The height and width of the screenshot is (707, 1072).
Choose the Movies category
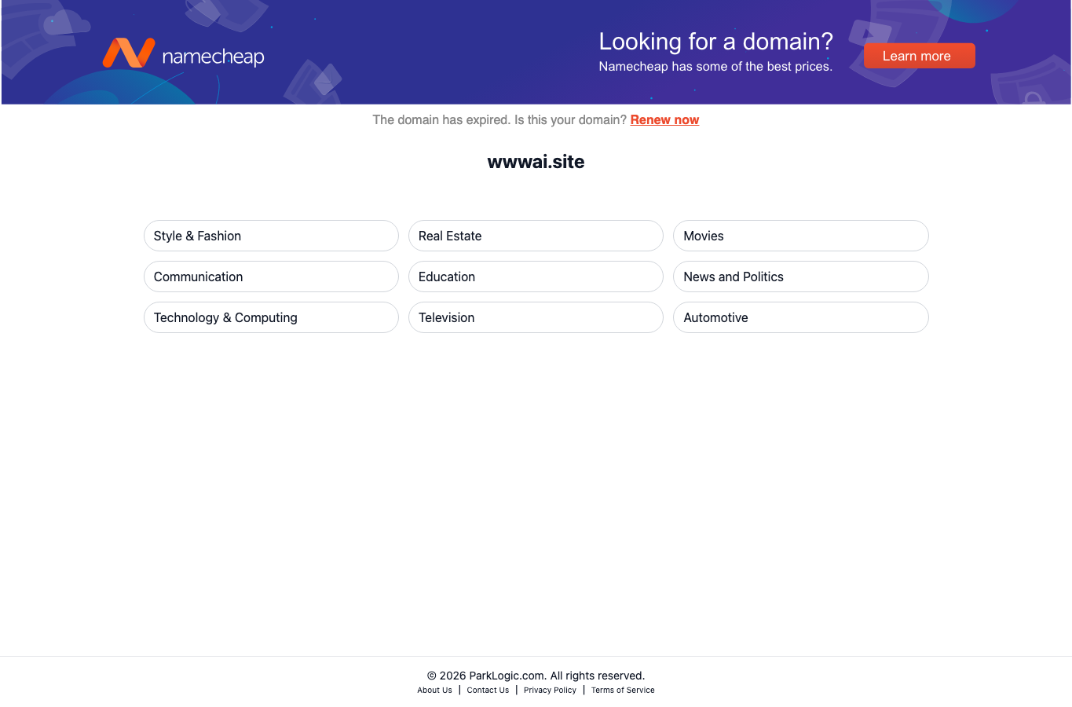800,236
